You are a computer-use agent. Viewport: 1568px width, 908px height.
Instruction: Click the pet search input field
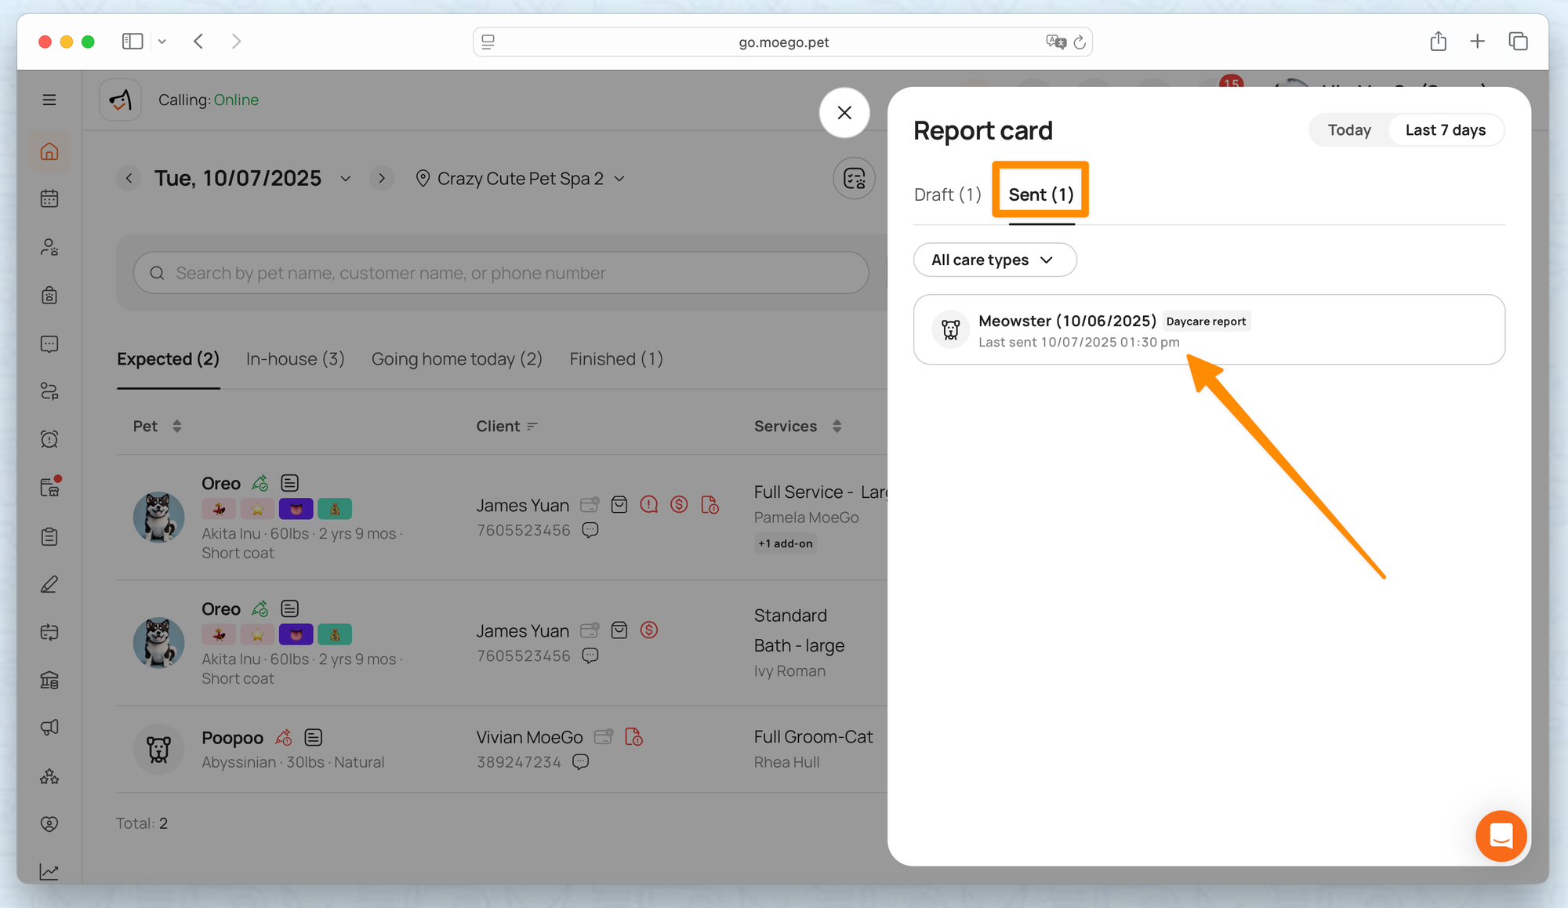tap(502, 273)
